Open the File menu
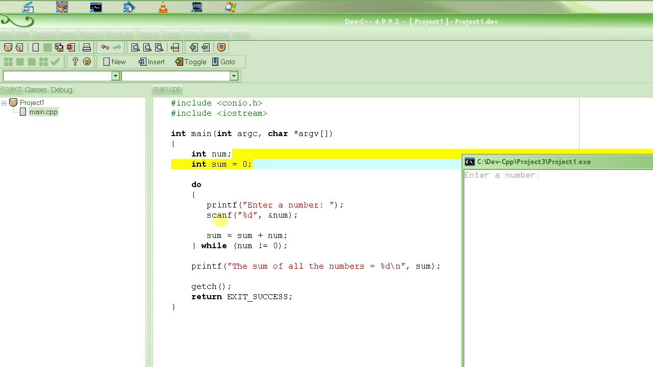 [5, 34]
